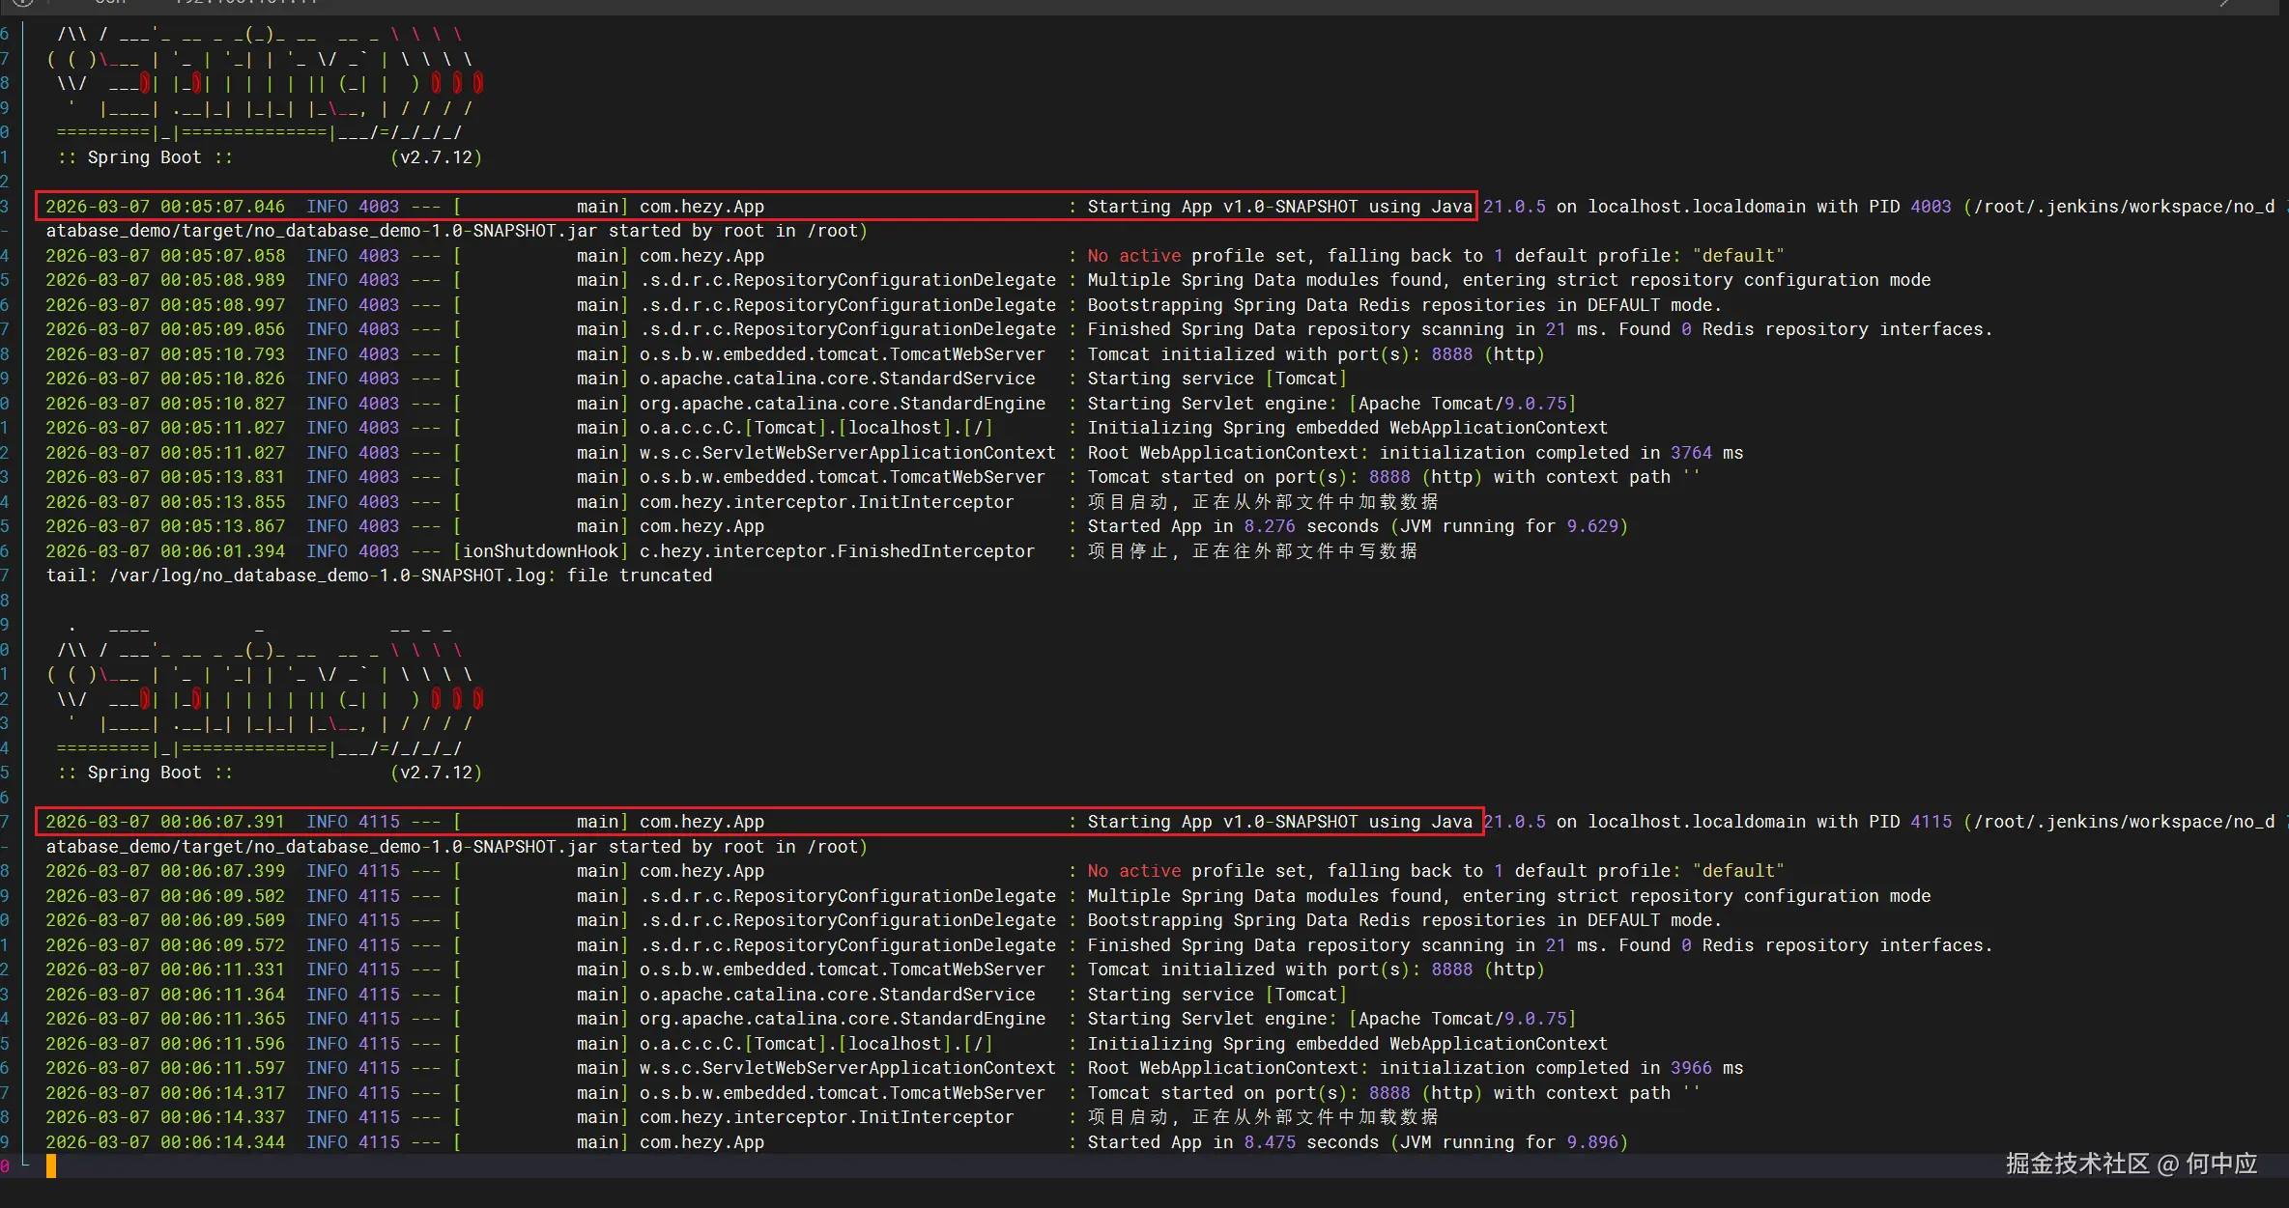Click the InitInterceptor logger text at 00:05:13.855
The image size is (2289, 1208).
[x=826, y=502]
